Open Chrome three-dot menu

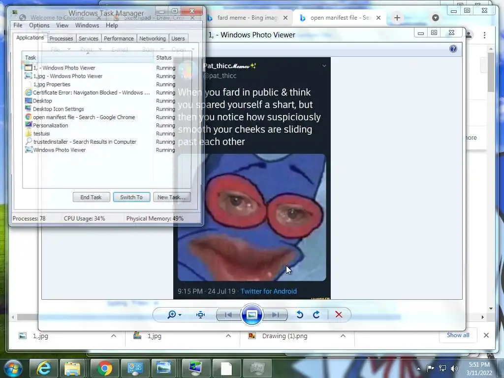[484, 35]
